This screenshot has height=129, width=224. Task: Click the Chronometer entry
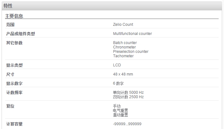(x=124, y=47)
